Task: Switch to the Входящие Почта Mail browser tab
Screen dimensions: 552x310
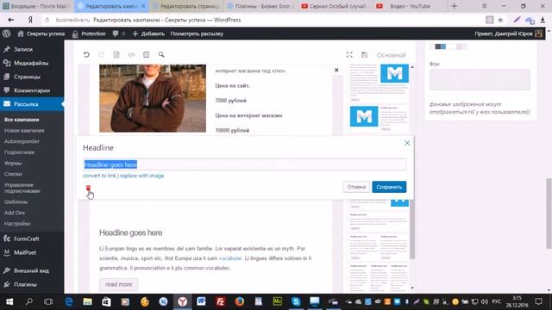Action: [x=36, y=6]
